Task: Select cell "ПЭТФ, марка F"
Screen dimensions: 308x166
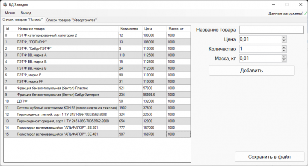Action: [67, 75]
